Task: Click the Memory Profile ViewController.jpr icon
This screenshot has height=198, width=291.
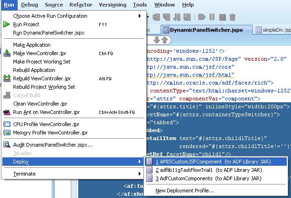Action: [7, 133]
